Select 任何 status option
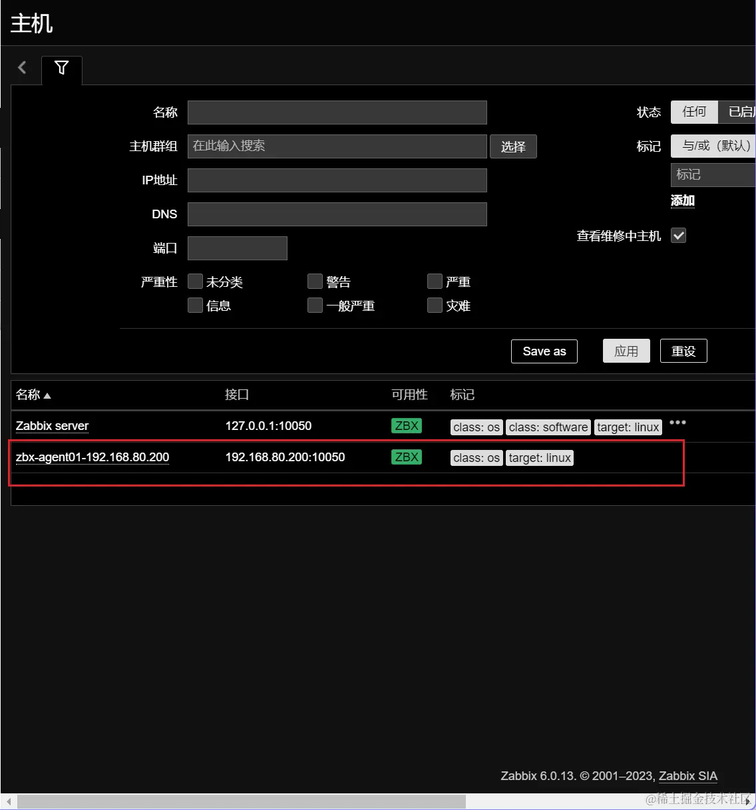The width and height of the screenshot is (756, 810). [x=694, y=112]
